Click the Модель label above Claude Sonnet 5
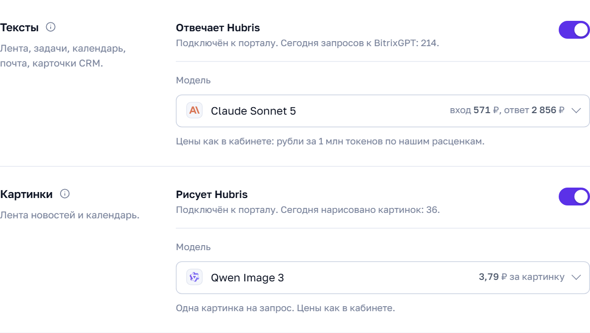This screenshot has width=590, height=333. coord(193,80)
